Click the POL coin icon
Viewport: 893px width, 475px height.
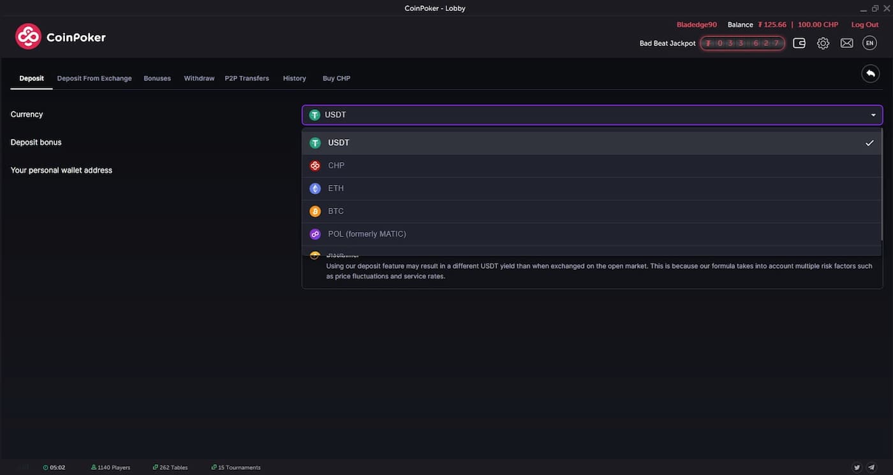(x=315, y=234)
